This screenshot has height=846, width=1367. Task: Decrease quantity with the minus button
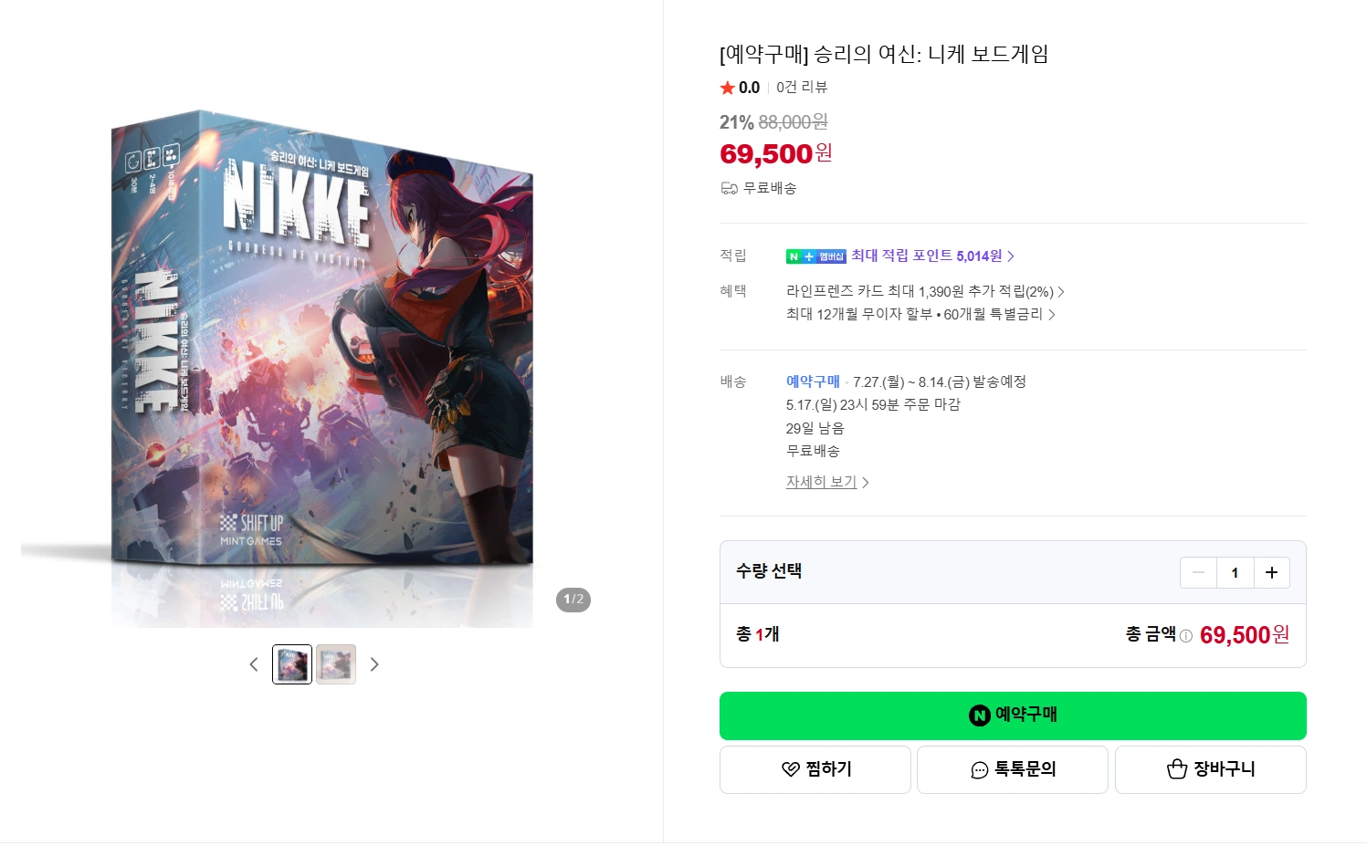point(1198,573)
